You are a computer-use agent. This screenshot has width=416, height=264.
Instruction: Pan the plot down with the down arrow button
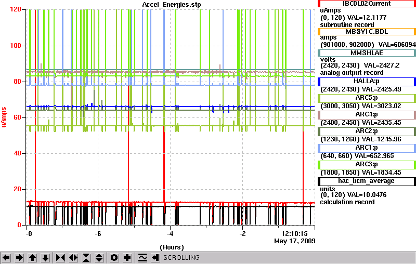point(45,258)
